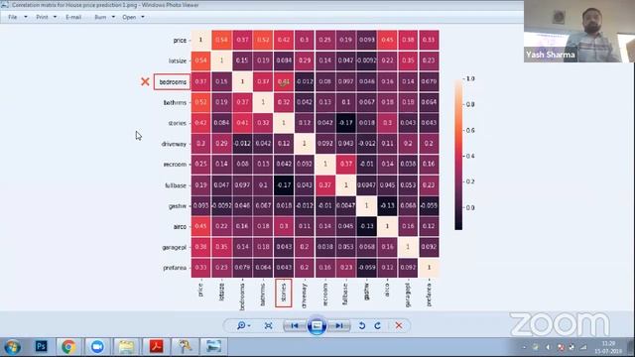Click the fit to window (actual size) icon
This screenshot has width=635, height=357.
coord(268,325)
